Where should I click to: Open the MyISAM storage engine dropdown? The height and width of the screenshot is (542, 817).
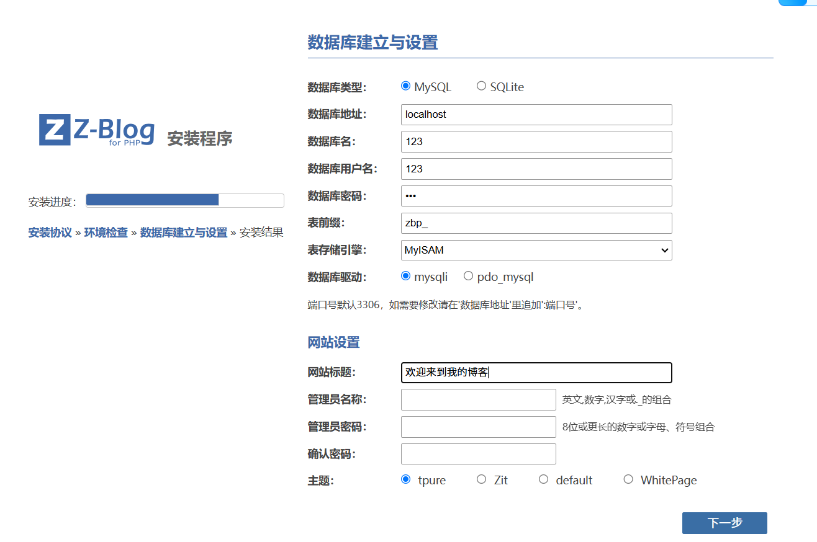(536, 250)
